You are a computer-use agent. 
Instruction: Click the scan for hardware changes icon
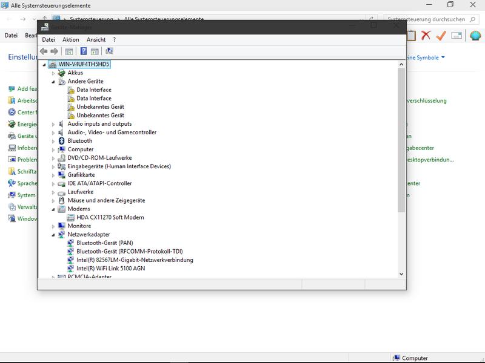tap(109, 51)
